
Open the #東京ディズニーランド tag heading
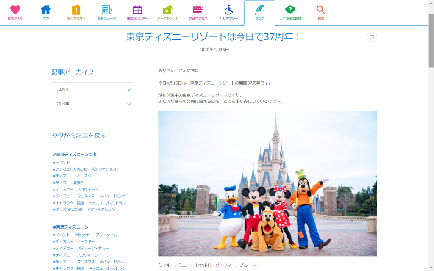pyautogui.click(x=75, y=154)
